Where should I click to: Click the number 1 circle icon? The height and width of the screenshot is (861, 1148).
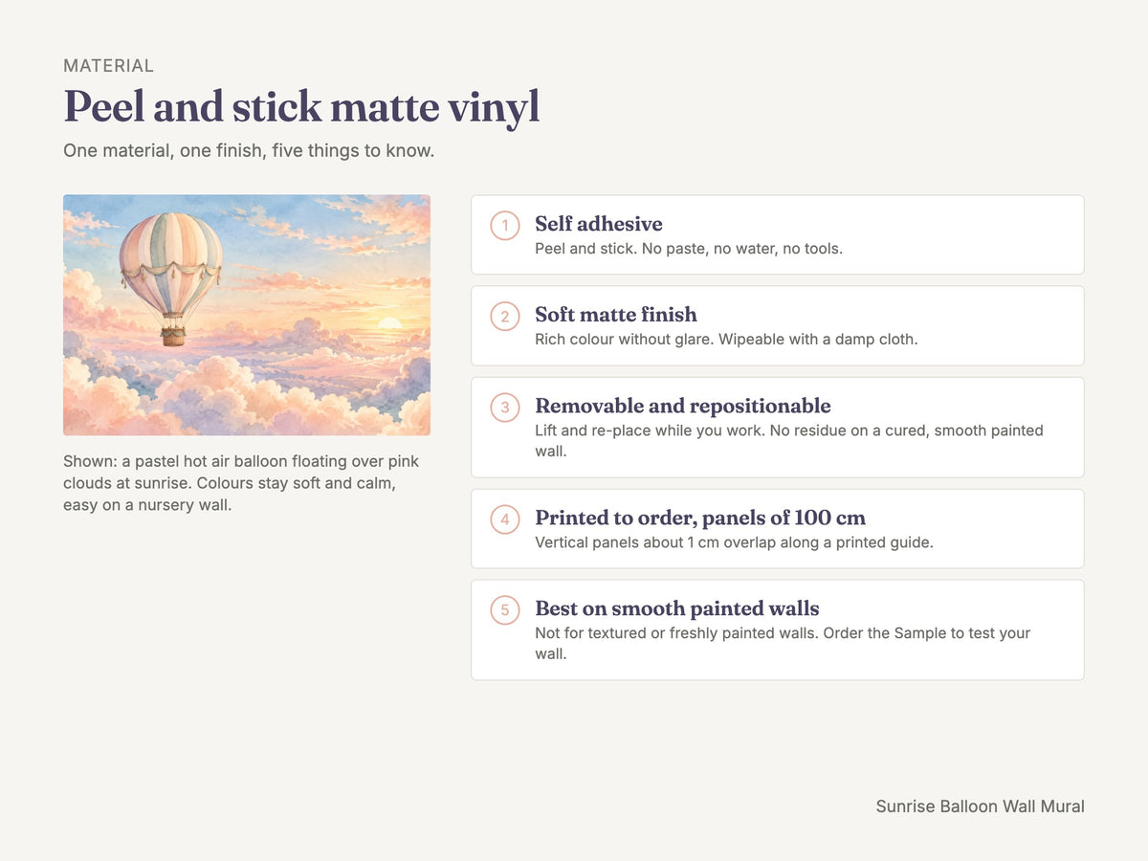pyautogui.click(x=505, y=226)
